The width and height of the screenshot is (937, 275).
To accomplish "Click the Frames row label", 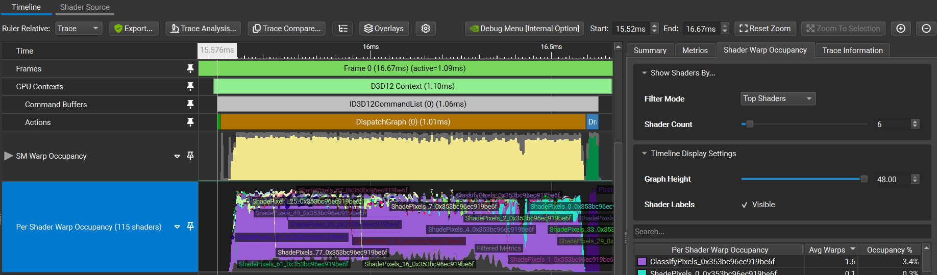I will pos(29,69).
